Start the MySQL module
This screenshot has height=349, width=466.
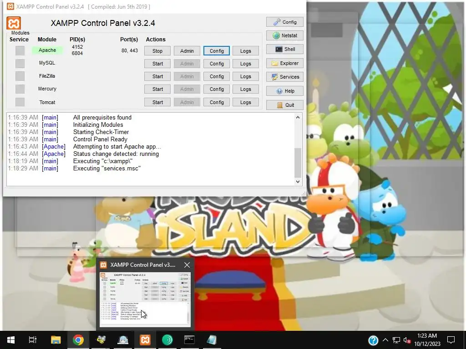click(x=157, y=64)
